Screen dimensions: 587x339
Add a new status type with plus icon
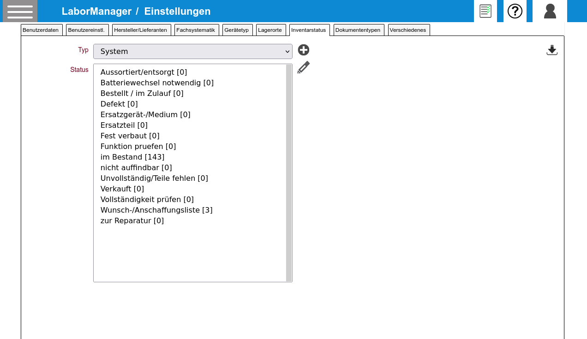304,50
